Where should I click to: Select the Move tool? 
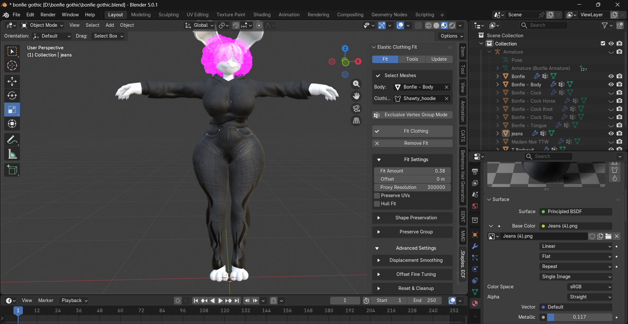coord(12,81)
